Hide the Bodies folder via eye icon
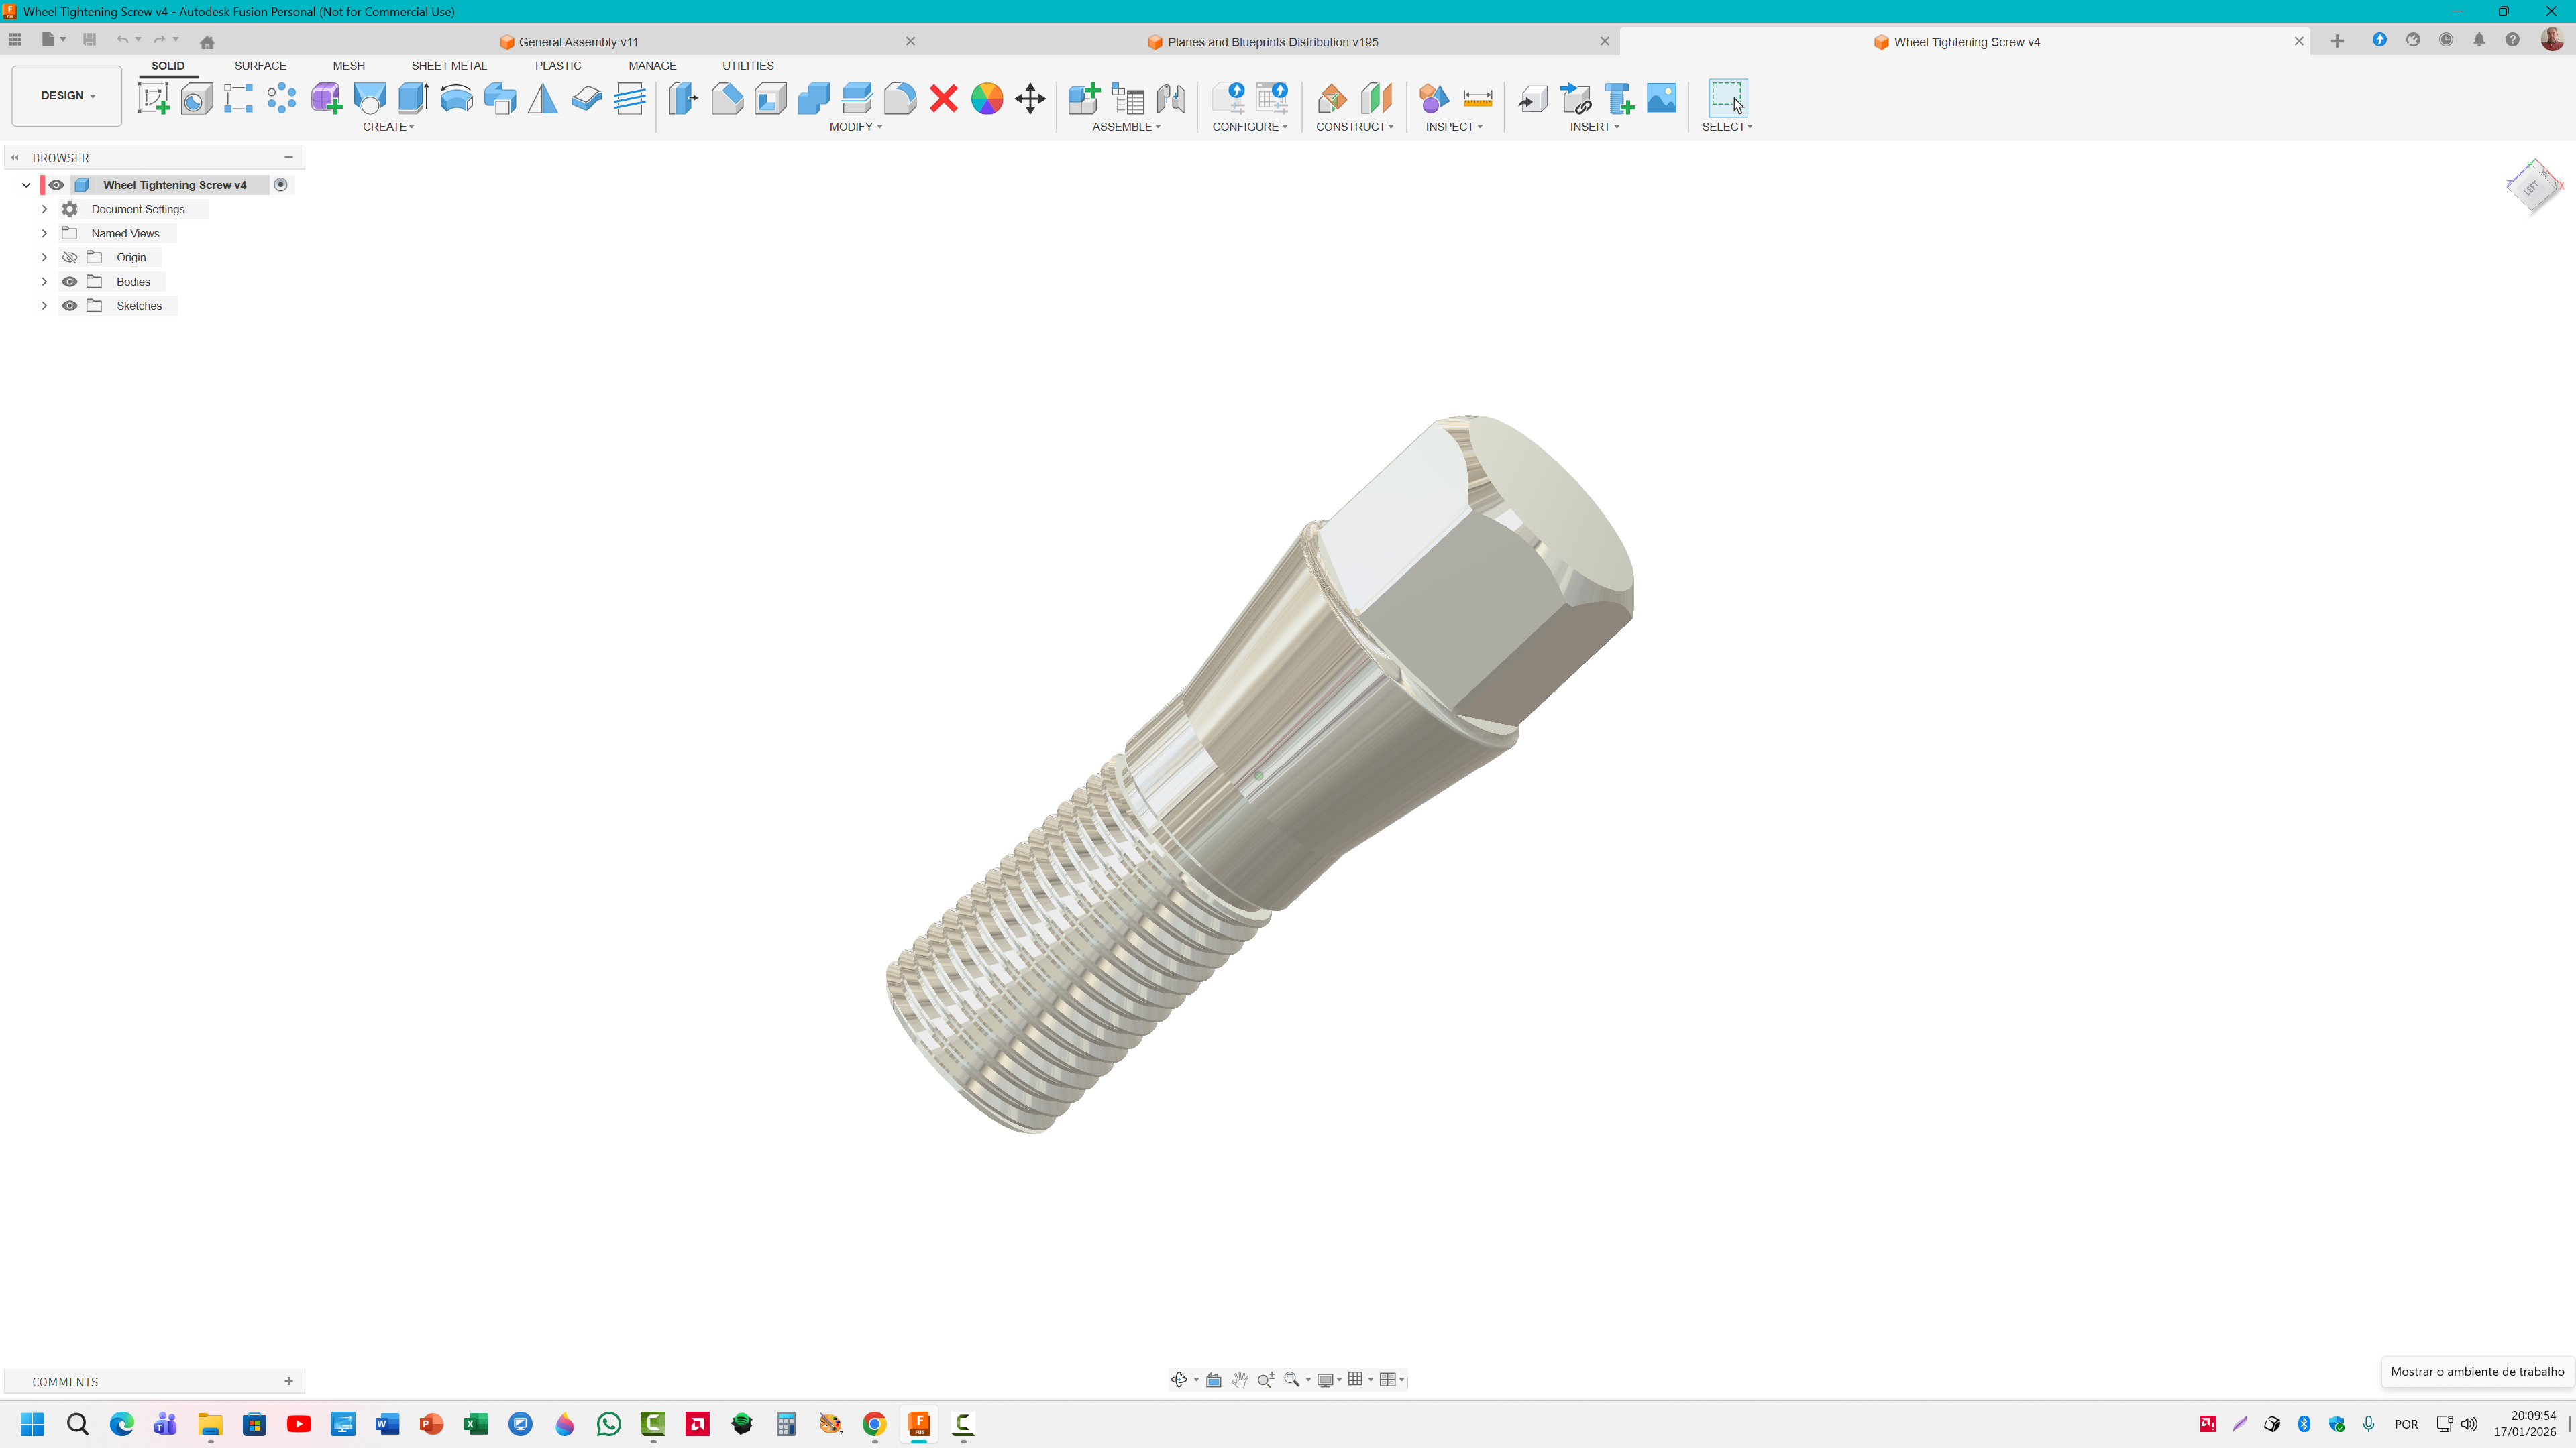The image size is (2576, 1448). (70, 282)
